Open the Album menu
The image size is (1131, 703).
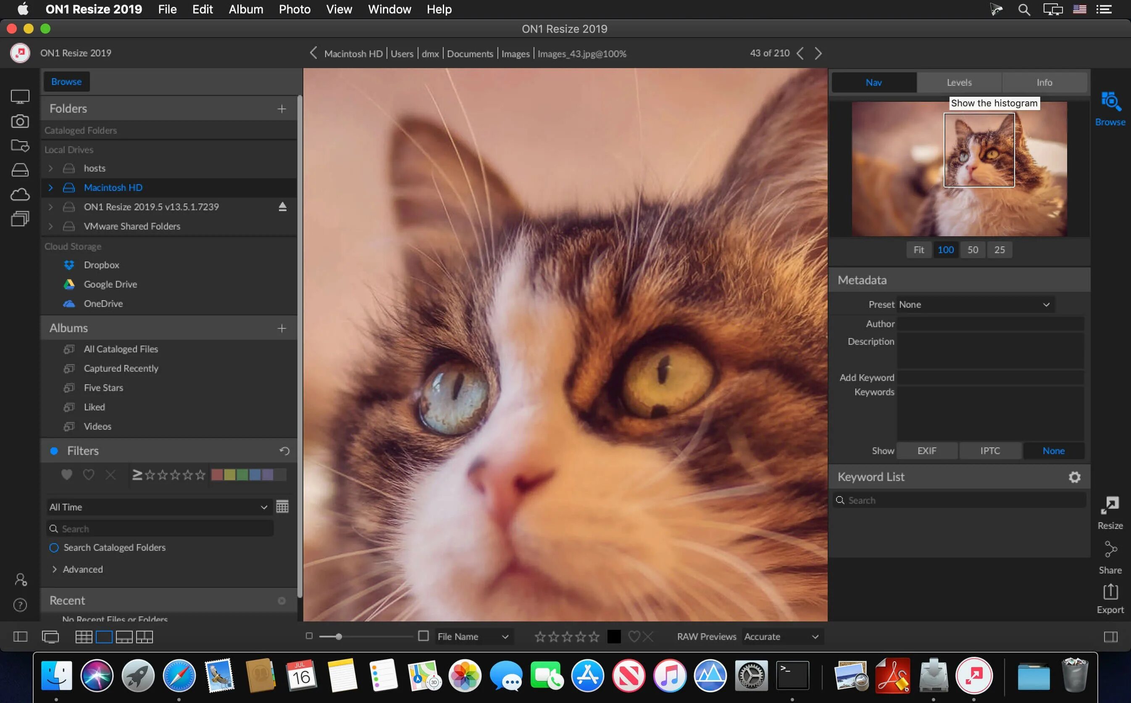pyautogui.click(x=245, y=9)
